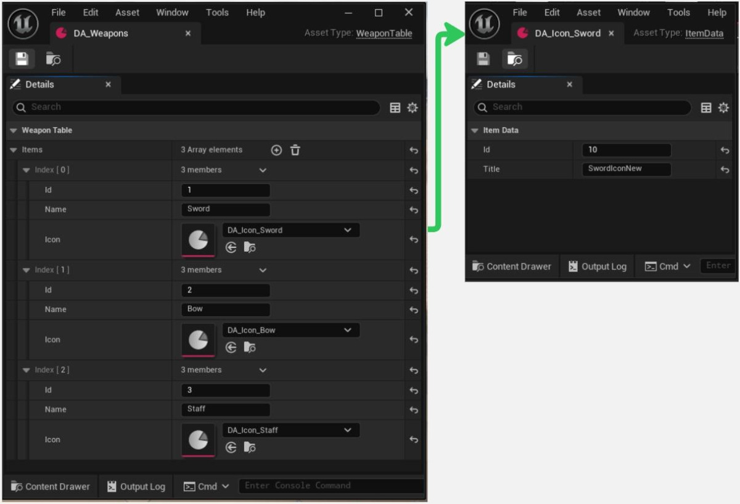Reset Name Staff value to default

coord(414,410)
